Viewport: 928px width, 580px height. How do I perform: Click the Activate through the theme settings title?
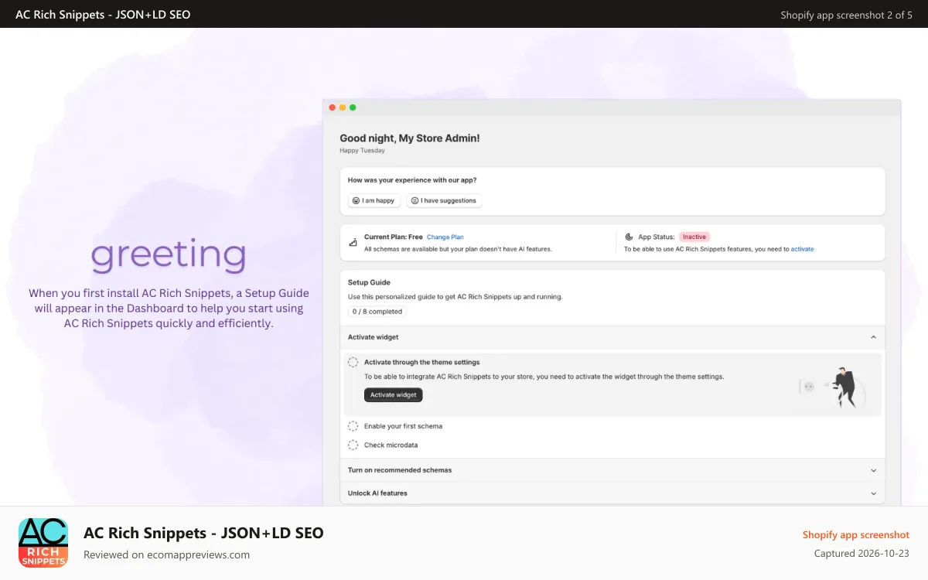[422, 362]
